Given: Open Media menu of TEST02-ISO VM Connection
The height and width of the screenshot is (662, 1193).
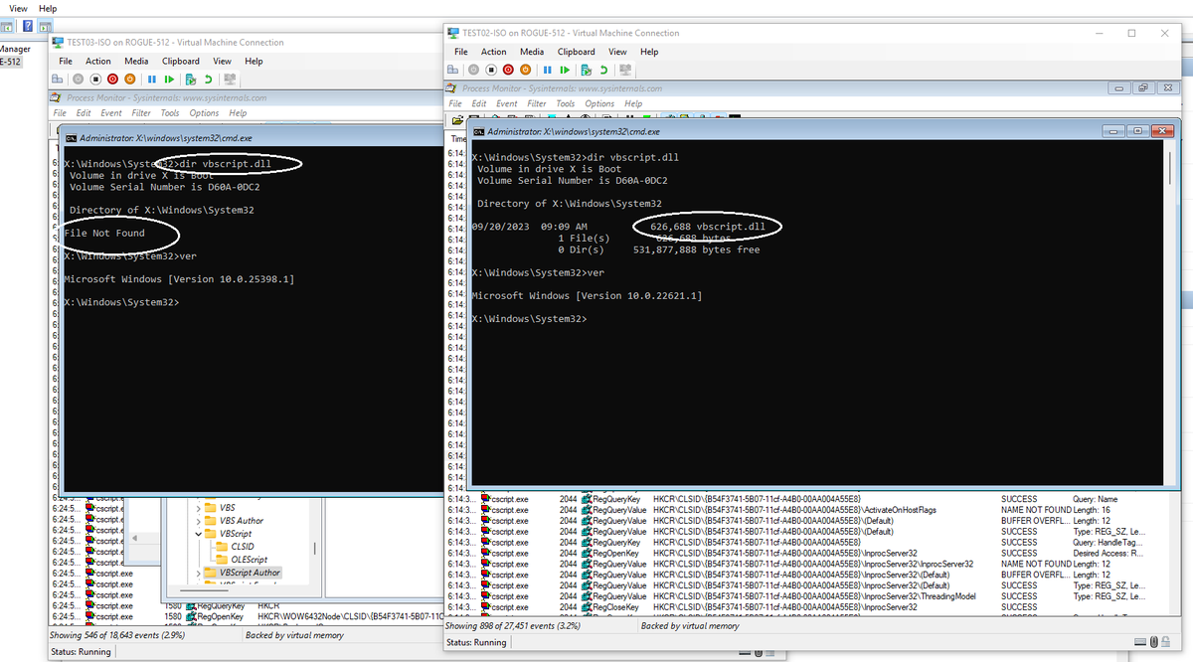Looking at the screenshot, I should point(532,52).
